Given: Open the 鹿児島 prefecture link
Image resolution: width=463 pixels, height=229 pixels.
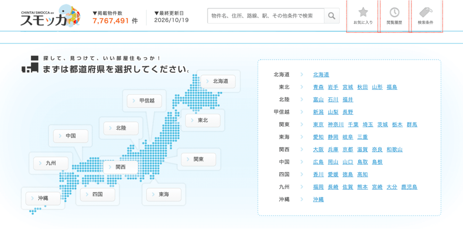Looking at the screenshot, I should coord(409,187).
